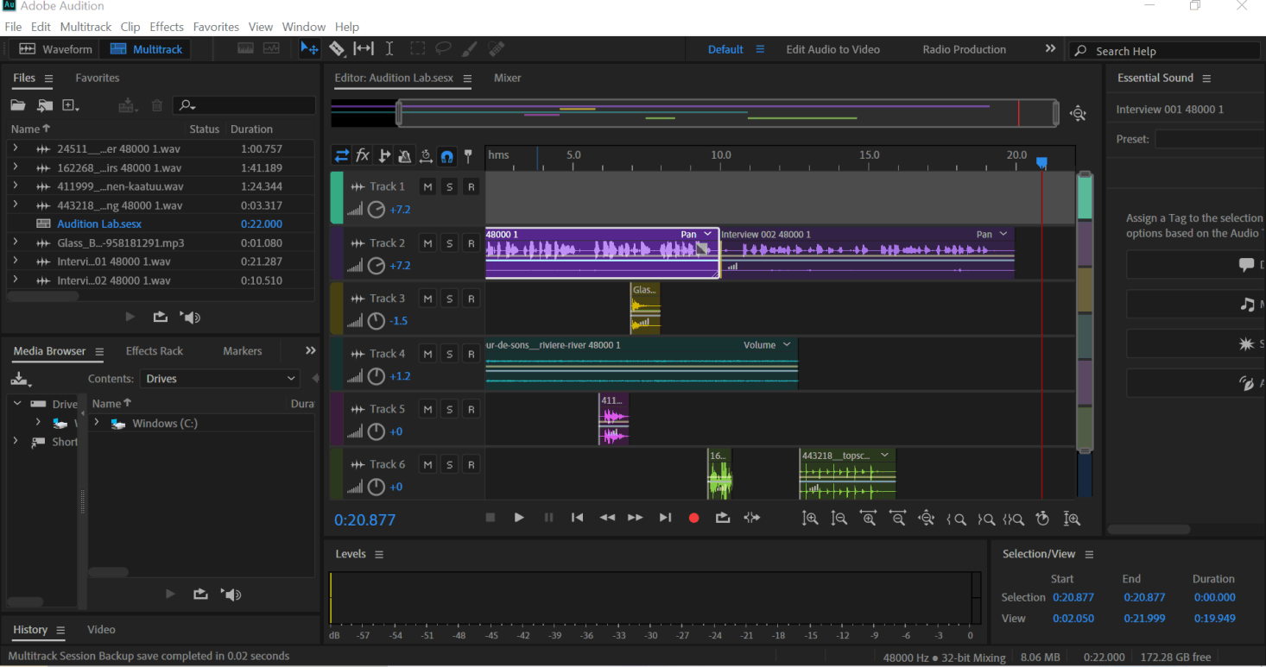
Task: Select the Move tool
Action: coord(309,49)
